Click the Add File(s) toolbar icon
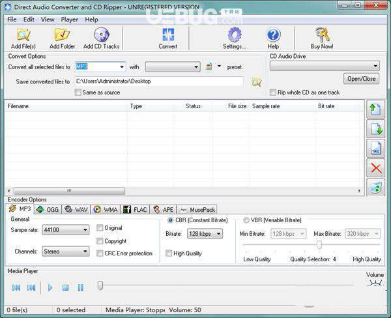391x318 pixels. (23, 35)
